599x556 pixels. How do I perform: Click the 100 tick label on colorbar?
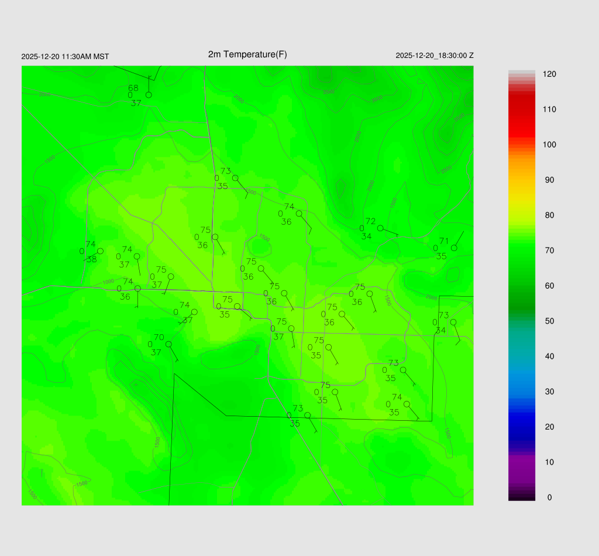[x=549, y=145]
